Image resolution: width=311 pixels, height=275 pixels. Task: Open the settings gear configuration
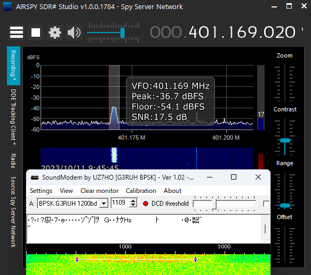tap(55, 33)
